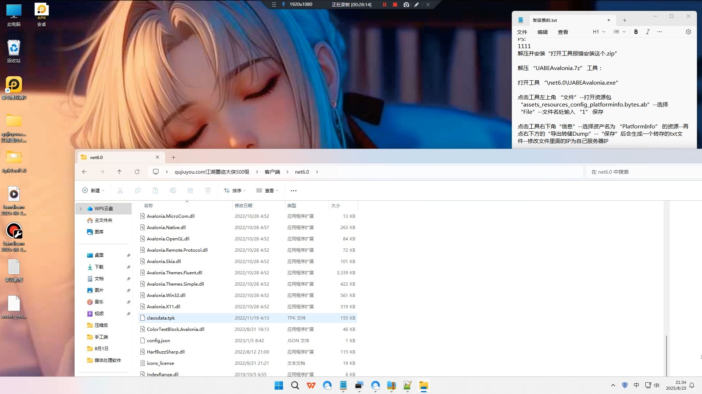Add a new Explorer tab

[x=174, y=157]
